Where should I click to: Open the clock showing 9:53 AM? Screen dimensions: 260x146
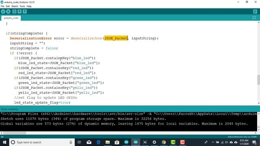click(x=244, y=142)
